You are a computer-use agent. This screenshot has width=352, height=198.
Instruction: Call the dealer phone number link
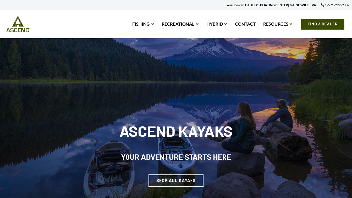337,5
